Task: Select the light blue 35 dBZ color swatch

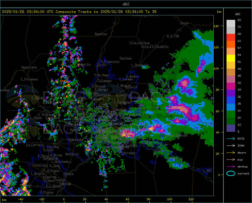Action: (x=231, y=107)
